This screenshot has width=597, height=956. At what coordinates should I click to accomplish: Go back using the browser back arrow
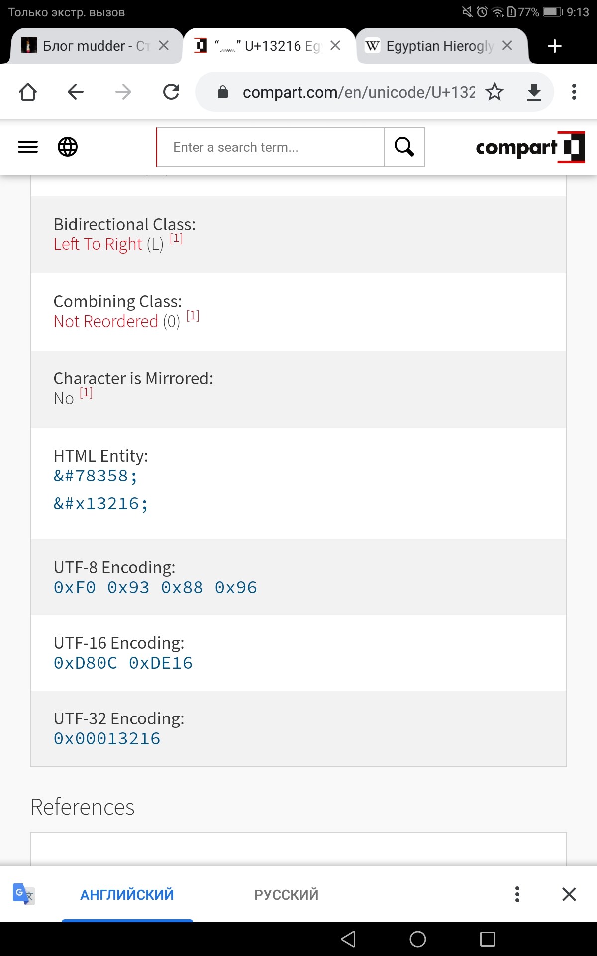(76, 92)
